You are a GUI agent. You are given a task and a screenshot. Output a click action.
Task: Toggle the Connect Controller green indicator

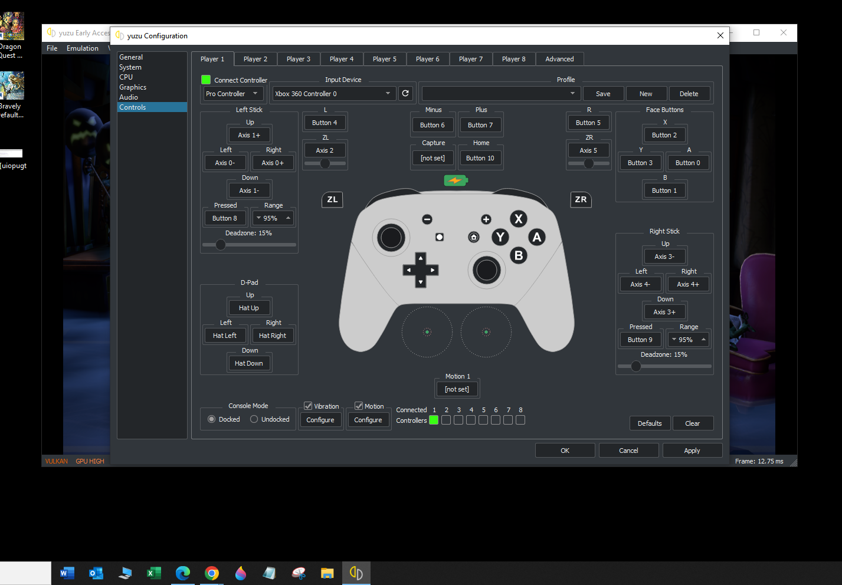(x=206, y=80)
